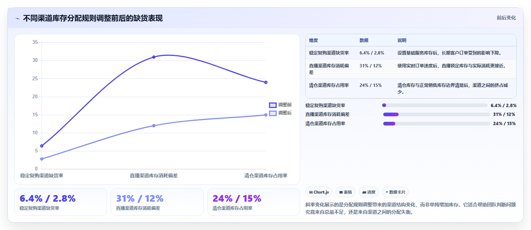Click the description starting 使用实时订单速度后
Viewport: 531px width, 230px height.
pos(452,66)
